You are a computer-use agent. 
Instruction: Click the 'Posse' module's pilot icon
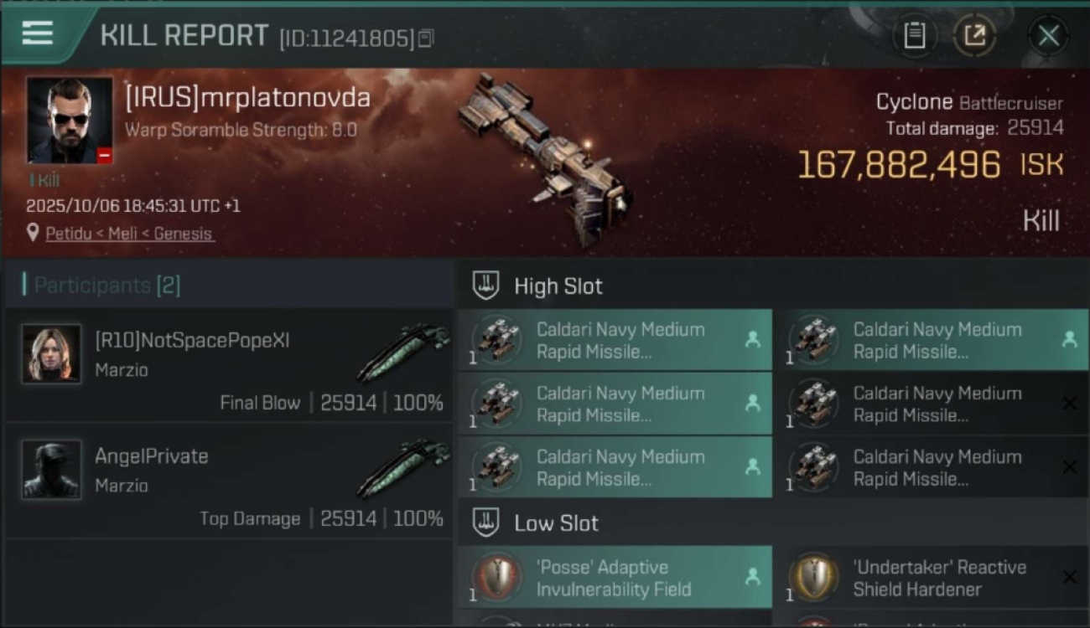coord(753,577)
